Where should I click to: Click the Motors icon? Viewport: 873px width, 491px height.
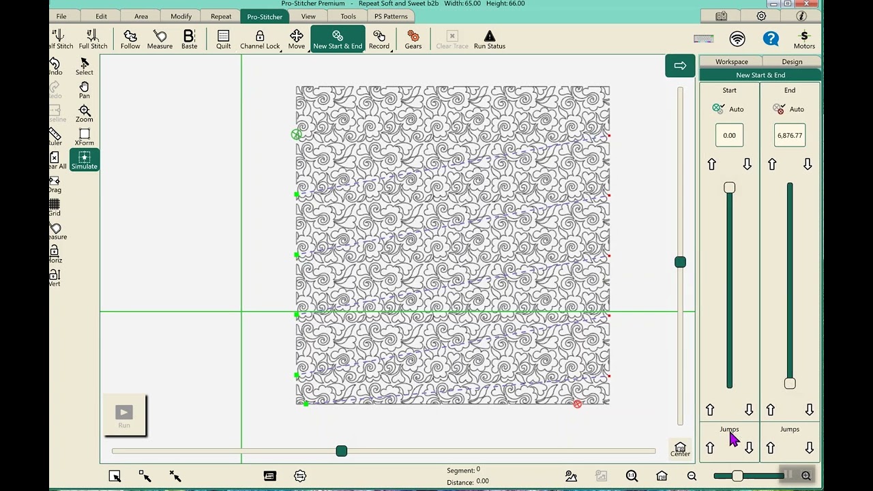pos(804,40)
